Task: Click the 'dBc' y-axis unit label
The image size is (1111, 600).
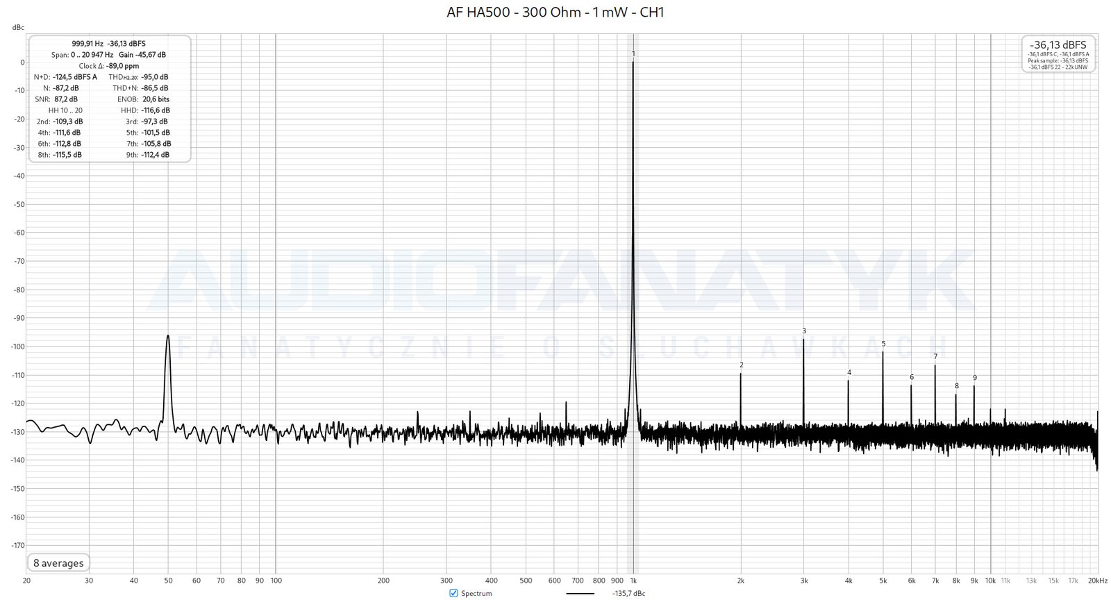Action: [18, 28]
